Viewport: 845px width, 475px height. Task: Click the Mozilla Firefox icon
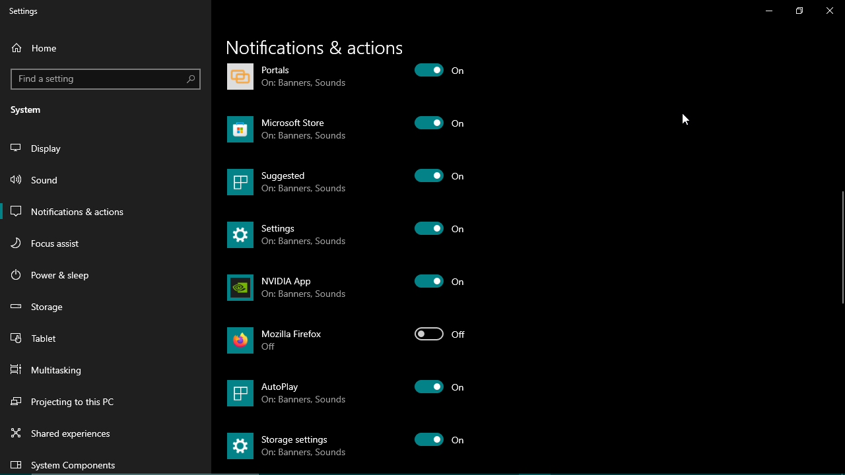240,340
